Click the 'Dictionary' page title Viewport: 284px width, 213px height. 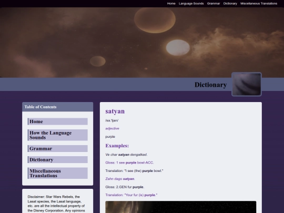click(211, 85)
